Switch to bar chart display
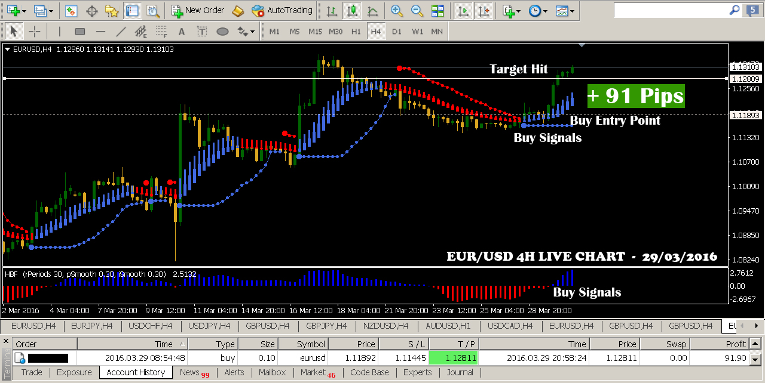This screenshot has width=765, height=383. click(x=332, y=11)
